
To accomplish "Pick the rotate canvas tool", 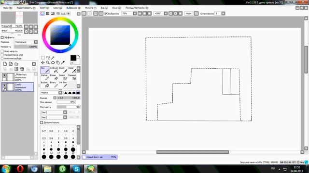I will tap(53, 62).
